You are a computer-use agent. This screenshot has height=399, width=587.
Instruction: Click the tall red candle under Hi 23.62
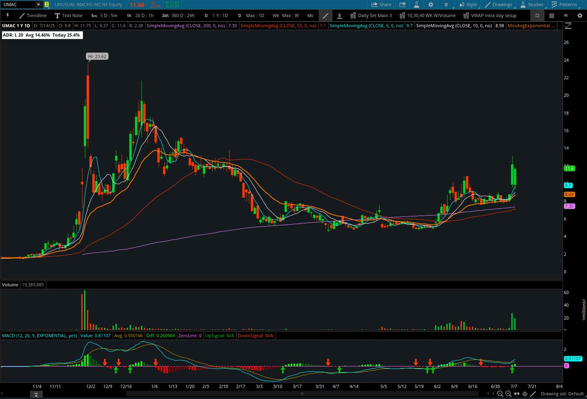[88, 108]
